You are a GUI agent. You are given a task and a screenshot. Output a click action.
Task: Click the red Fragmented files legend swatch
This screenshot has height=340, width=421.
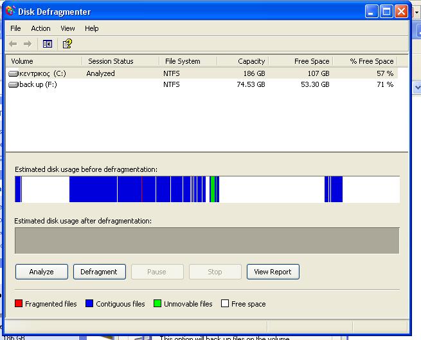(19, 303)
